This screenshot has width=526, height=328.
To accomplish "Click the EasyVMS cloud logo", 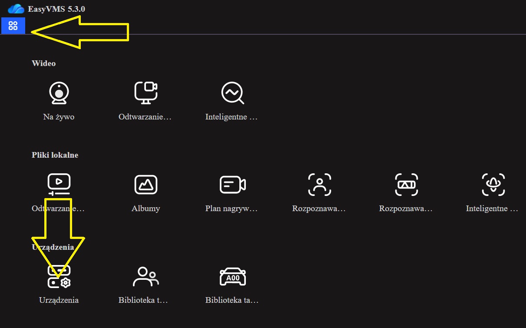I will pos(16,9).
